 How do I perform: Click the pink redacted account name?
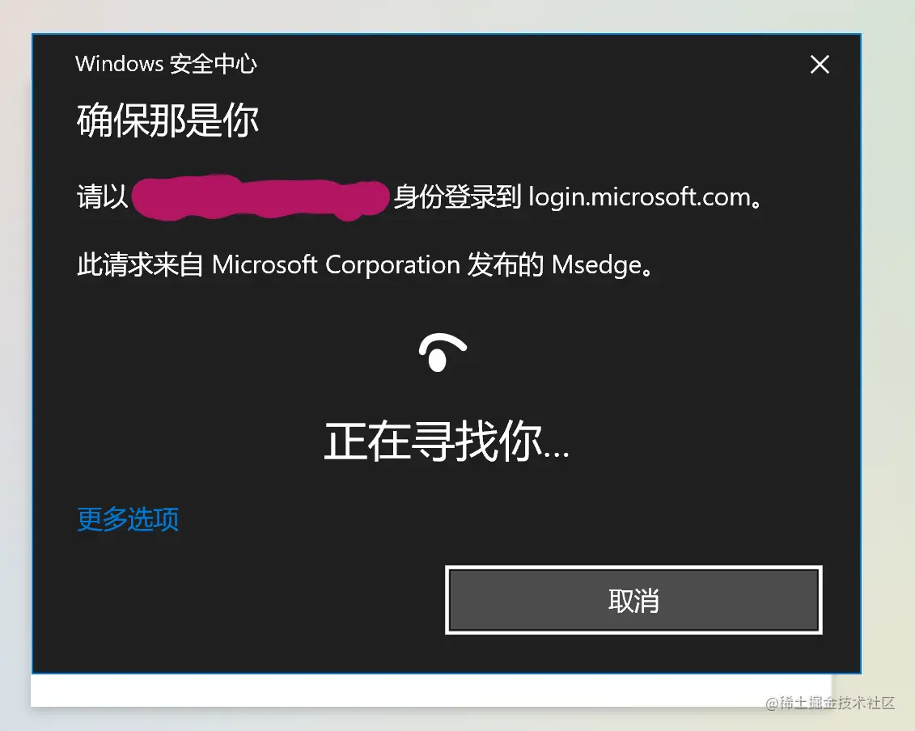261,197
